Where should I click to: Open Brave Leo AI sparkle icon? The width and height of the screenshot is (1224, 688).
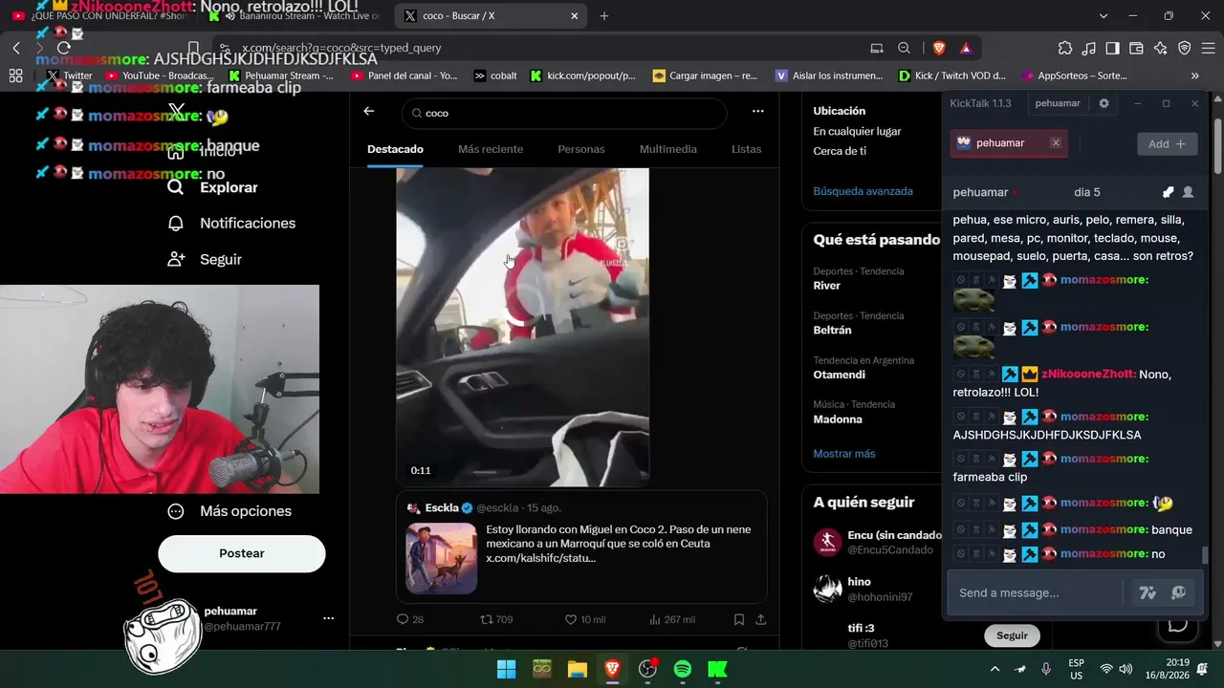coord(1160,48)
